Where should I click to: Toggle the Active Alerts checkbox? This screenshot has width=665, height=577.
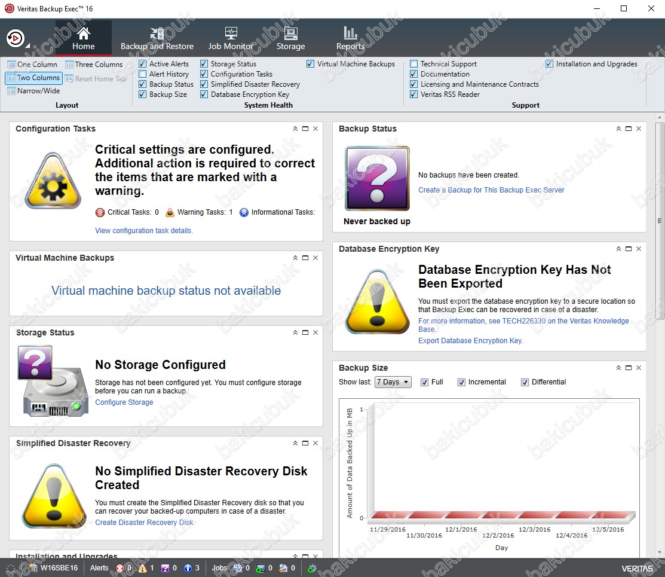click(142, 64)
